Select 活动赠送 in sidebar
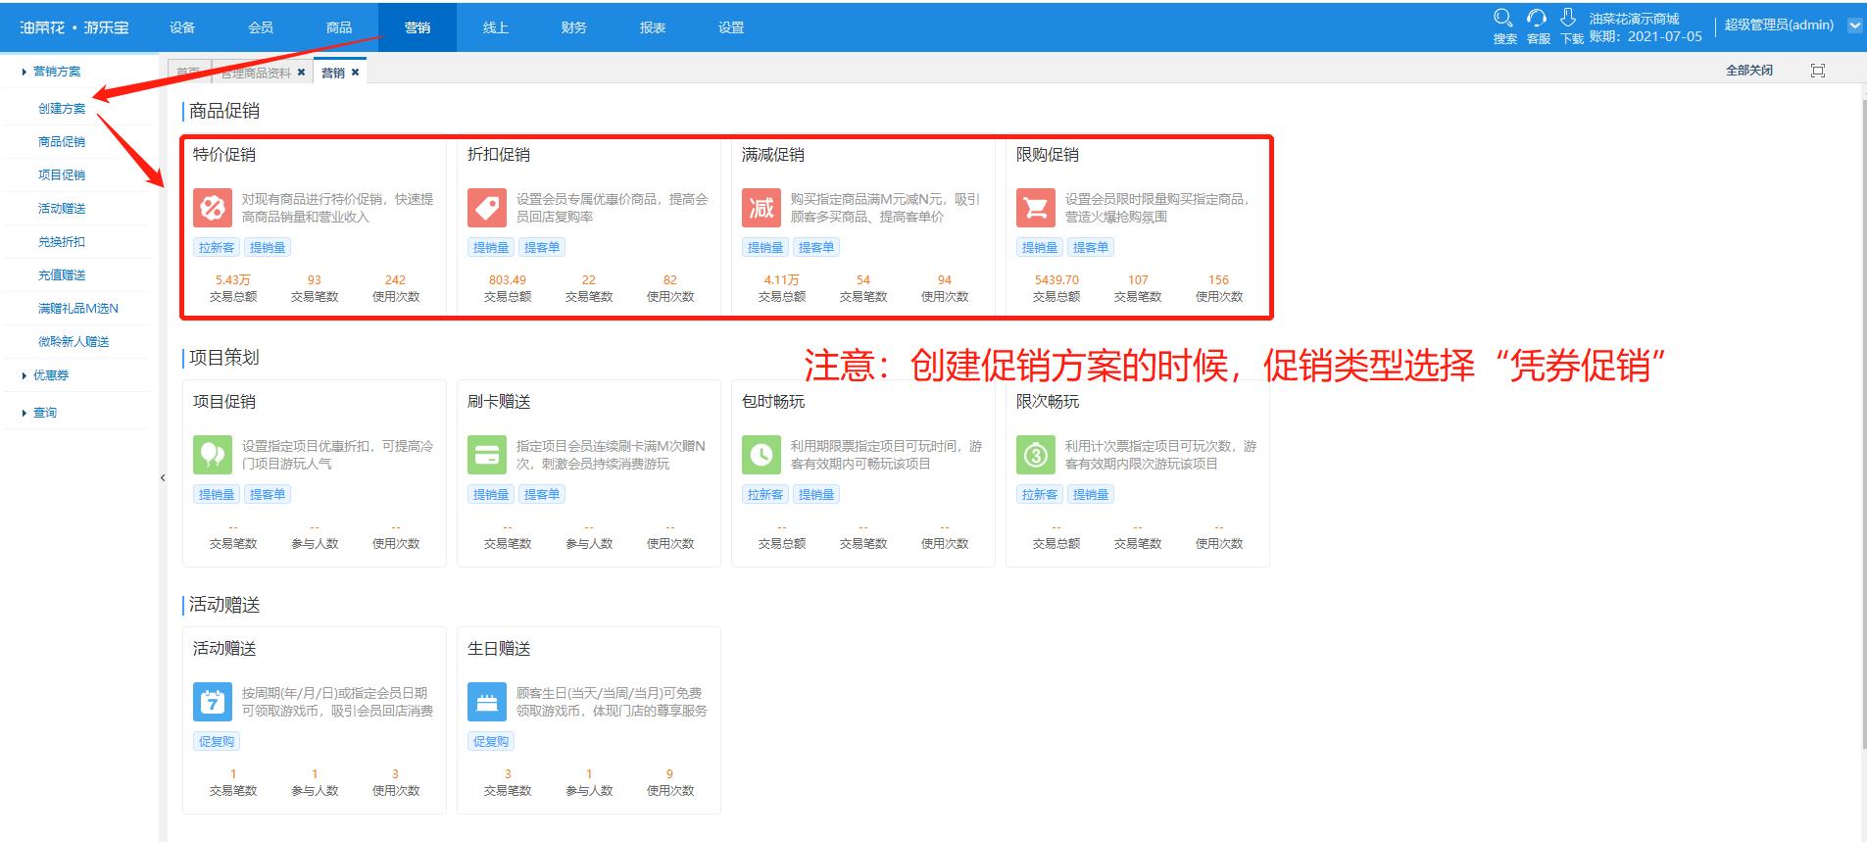The width and height of the screenshot is (1867, 842). pyautogui.click(x=62, y=209)
